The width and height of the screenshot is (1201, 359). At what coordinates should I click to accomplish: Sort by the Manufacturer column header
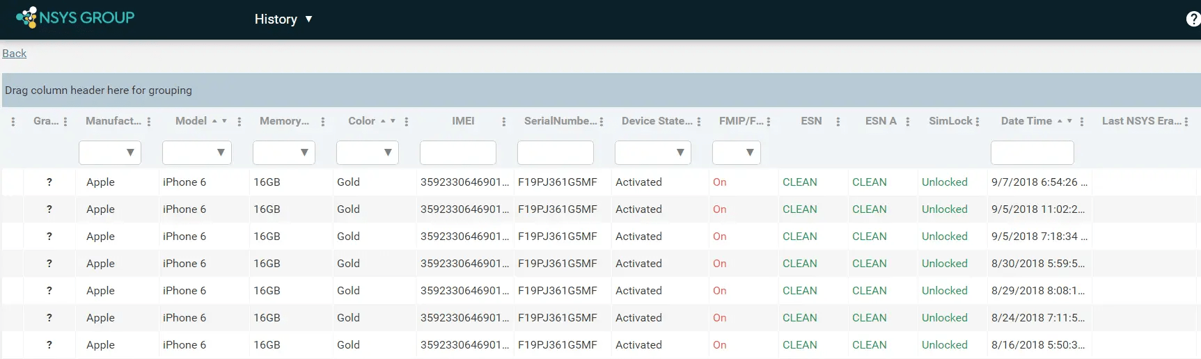(113, 121)
